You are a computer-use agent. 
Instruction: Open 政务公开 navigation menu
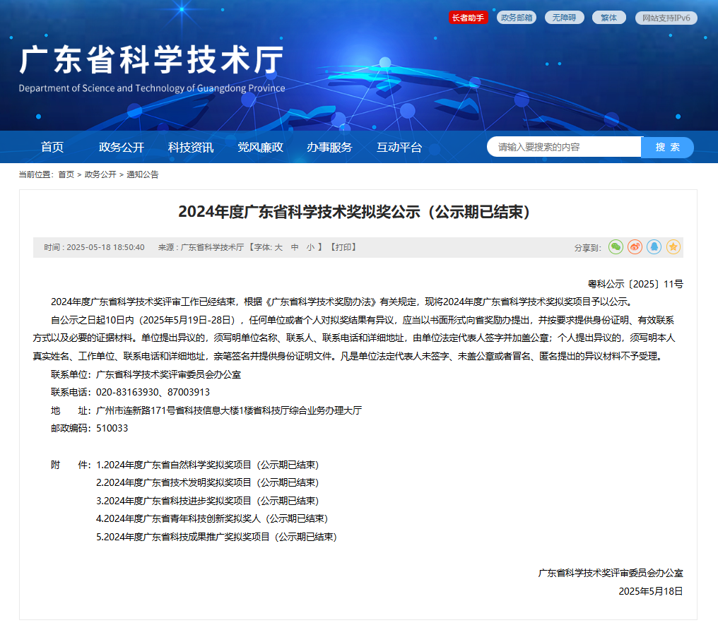[x=122, y=147]
